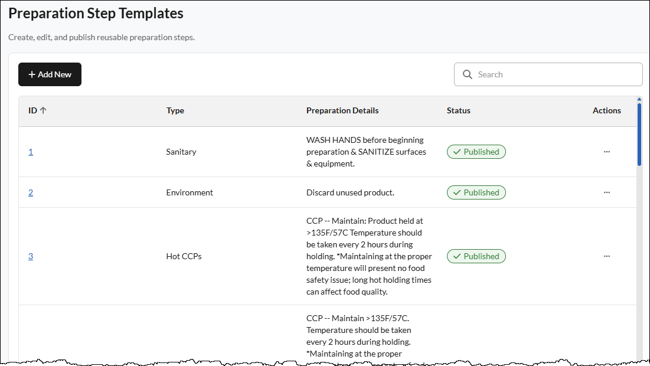Image resolution: width=650 pixels, height=366 pixels.
Task: Click the table vertical scrollbar thumb
Action: (x=639, y=135)
